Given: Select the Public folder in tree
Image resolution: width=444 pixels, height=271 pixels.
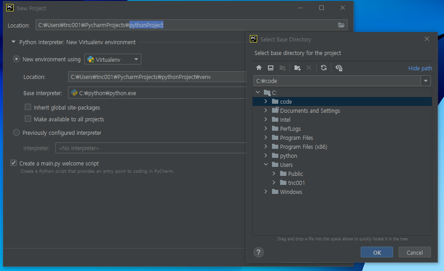Looking at the screenshot, I should 295,174.
